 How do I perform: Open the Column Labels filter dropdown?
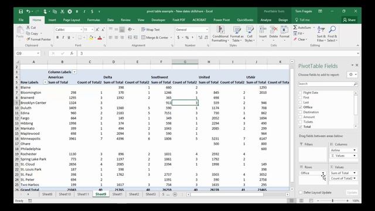(x=74, y=72)
